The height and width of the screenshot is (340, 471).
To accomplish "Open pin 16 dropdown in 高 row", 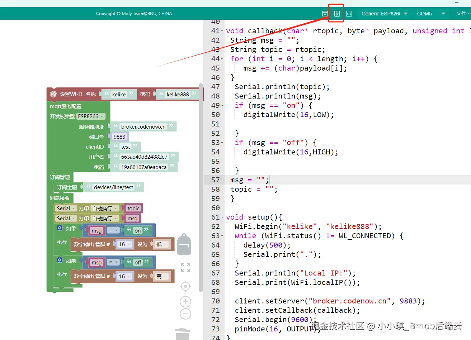I will 124,276.
